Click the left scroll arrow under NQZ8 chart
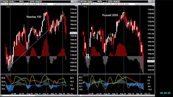Image resolution: width=173 pixels, height=97 pixels. click(x=1, y=95)
